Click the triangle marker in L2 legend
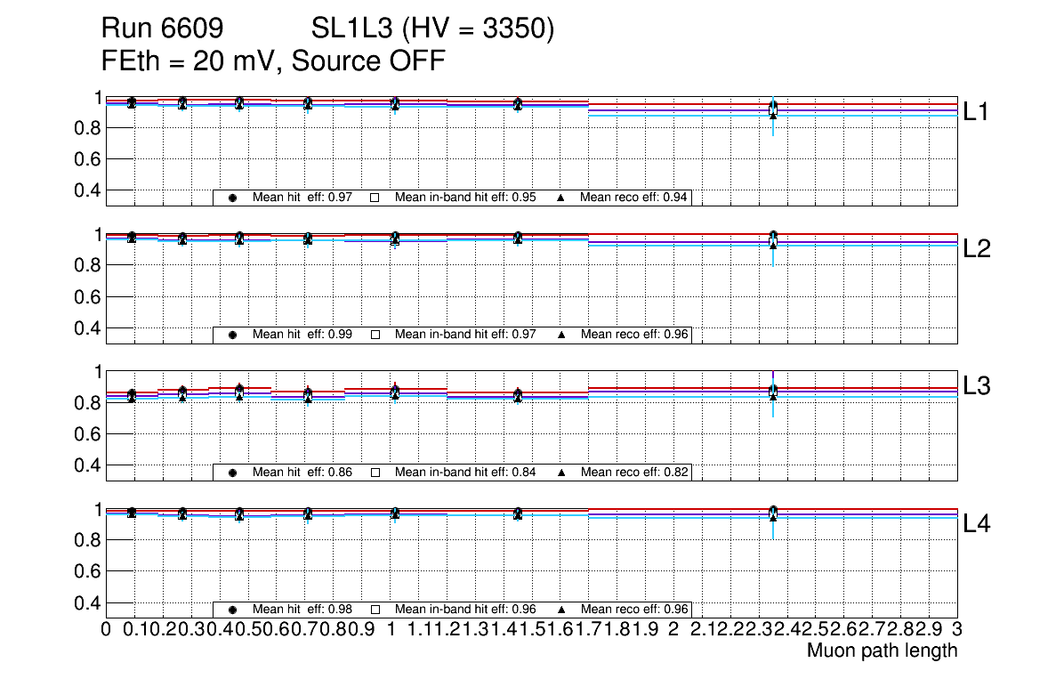This screenshot has height=687, width=1064. 562,335
